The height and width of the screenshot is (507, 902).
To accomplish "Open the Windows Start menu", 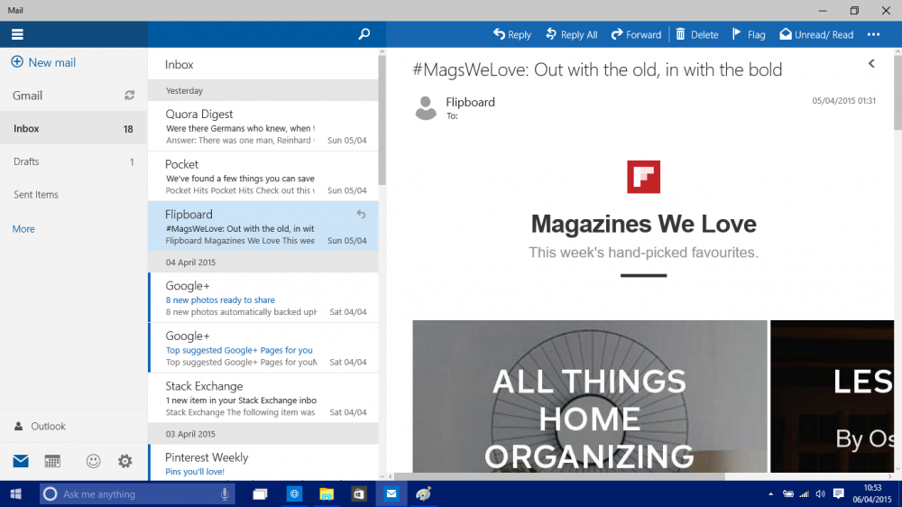I will click(16, 493).
